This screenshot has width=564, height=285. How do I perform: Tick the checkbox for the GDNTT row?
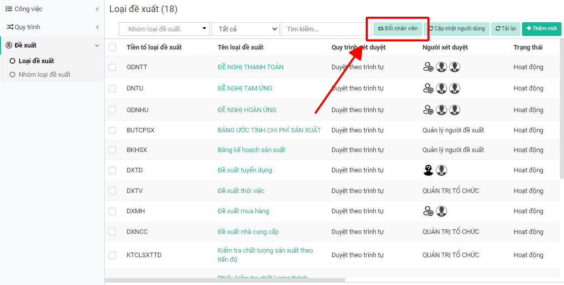coord(112,67)
